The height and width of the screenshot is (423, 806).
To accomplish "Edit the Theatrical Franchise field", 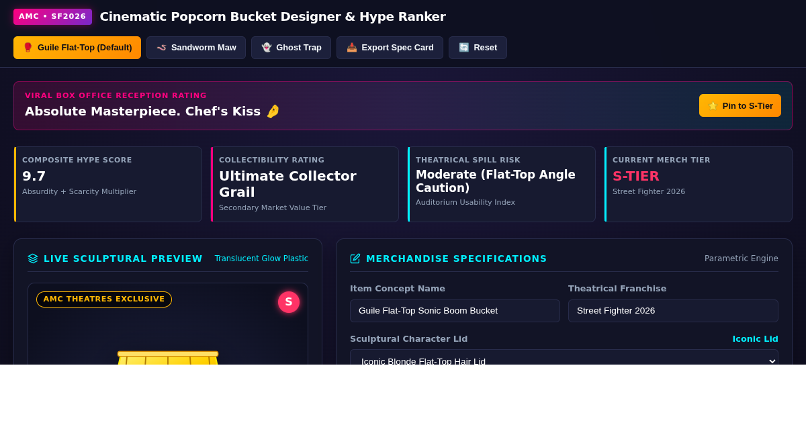I will (673, 311).
